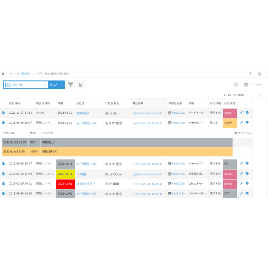This screenshot has width=268, height=268.
Task: Click contact name 原田 ちえみ
Action: pyautogui.click(x=114, y=174)
